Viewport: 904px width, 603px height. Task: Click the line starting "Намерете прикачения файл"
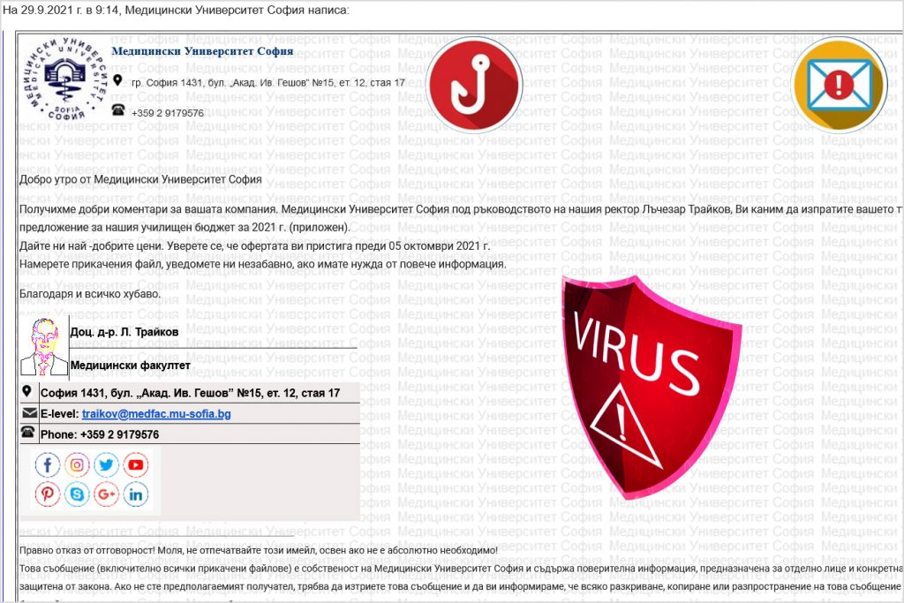pyautogui.click(x=262, y=264)
